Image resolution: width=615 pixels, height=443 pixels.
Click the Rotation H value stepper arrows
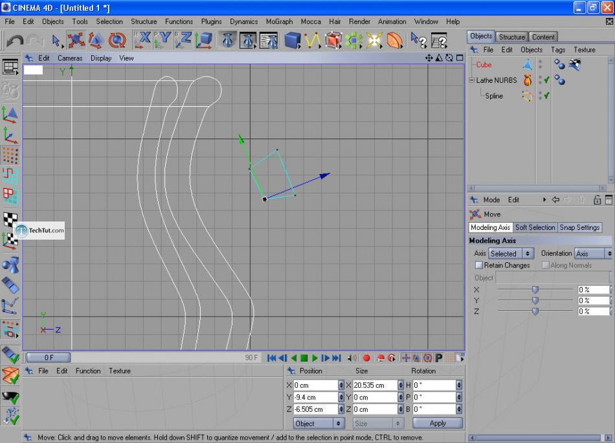point(458,385)
